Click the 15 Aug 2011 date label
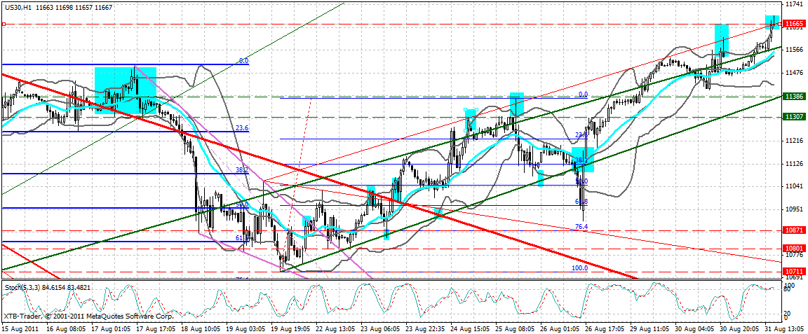This screenshot has width=808, height=334. (19, 328)
